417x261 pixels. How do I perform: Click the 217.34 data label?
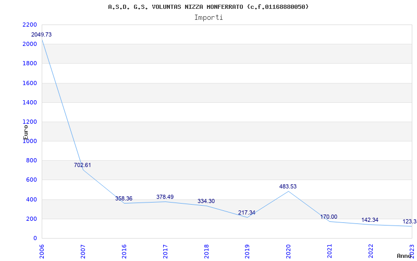pyautogui.click(x=247, y=212)
